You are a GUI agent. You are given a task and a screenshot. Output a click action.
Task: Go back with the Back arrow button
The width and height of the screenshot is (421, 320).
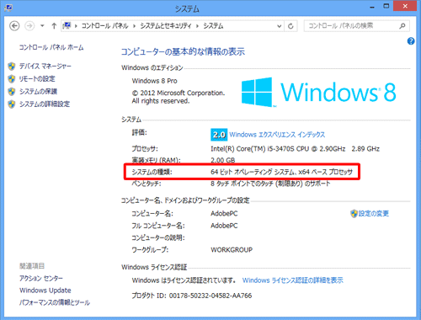(x=14, y=26)
